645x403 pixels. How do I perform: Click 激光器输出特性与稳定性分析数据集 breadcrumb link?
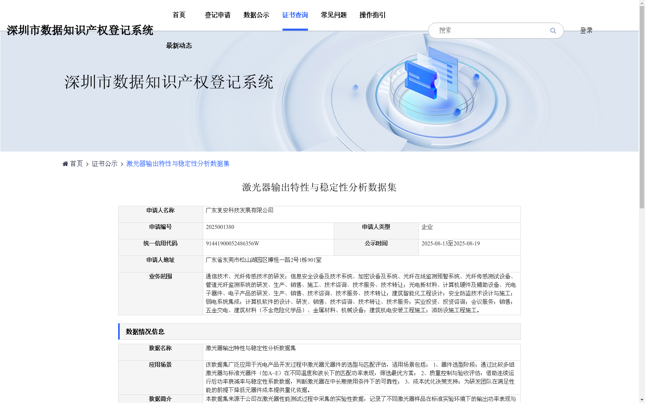point(178,164)
